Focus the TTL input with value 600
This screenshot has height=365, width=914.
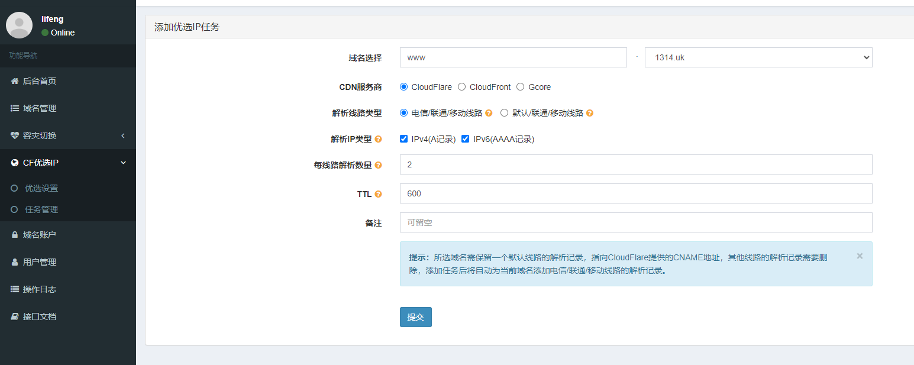(x=636, y=193)
